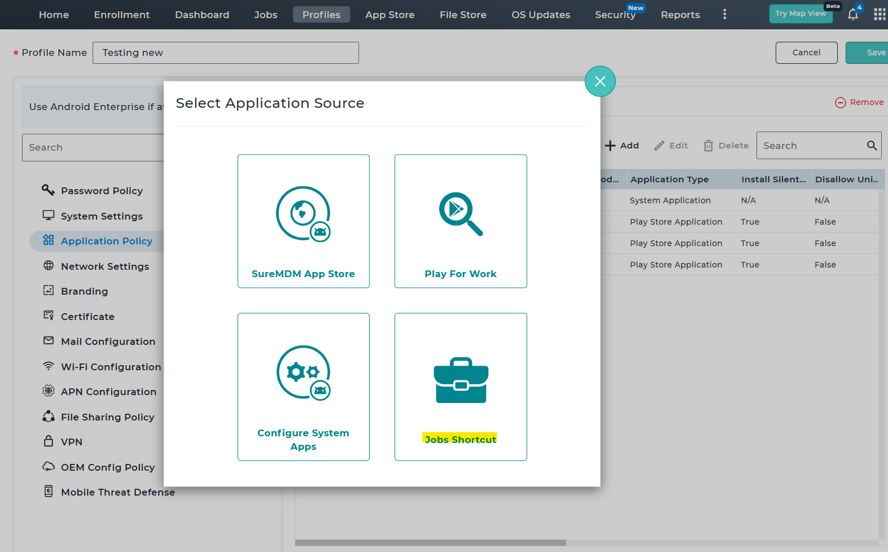Image resolution: width=888 pixels, height=552 pixels.
Task: Pick the Jobs Shortcut briefcase icon
Action: click(x=461, y=380)
